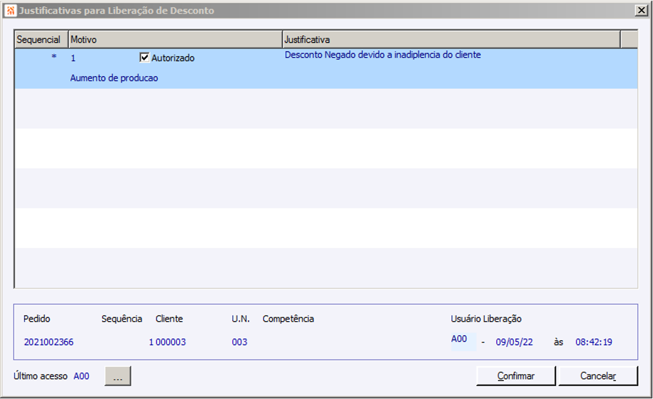The height and width of the screenshot is (399, 653).
Task: Click the Cliente label
Action: 169,319
